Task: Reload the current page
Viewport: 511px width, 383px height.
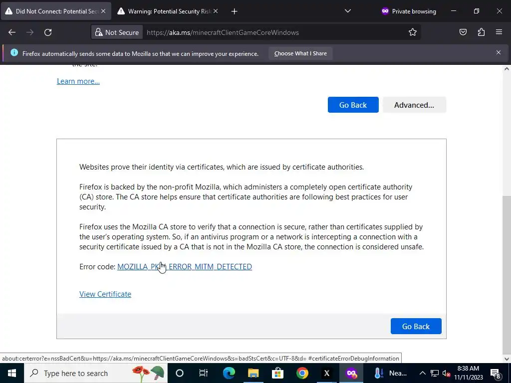Action: [48, 32]
